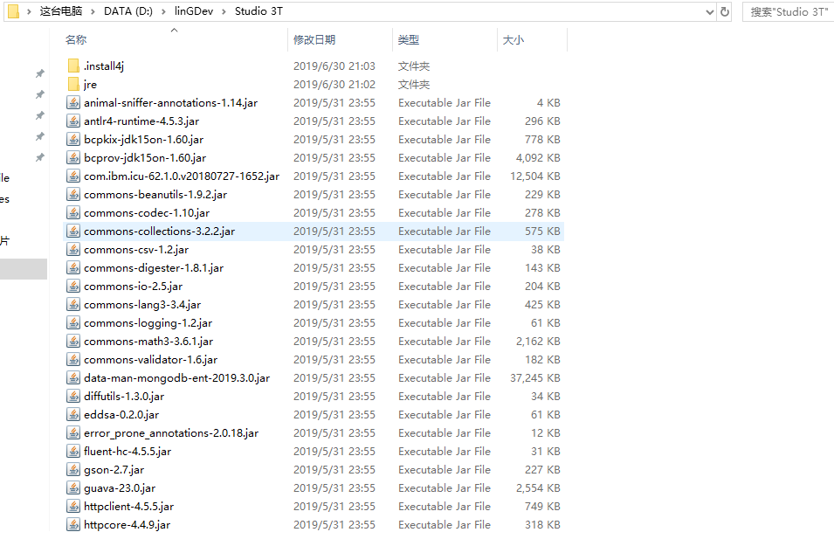The image size is (834, 546).
Task: Select file name gson-2.7.jar
Action: (114, 470)
